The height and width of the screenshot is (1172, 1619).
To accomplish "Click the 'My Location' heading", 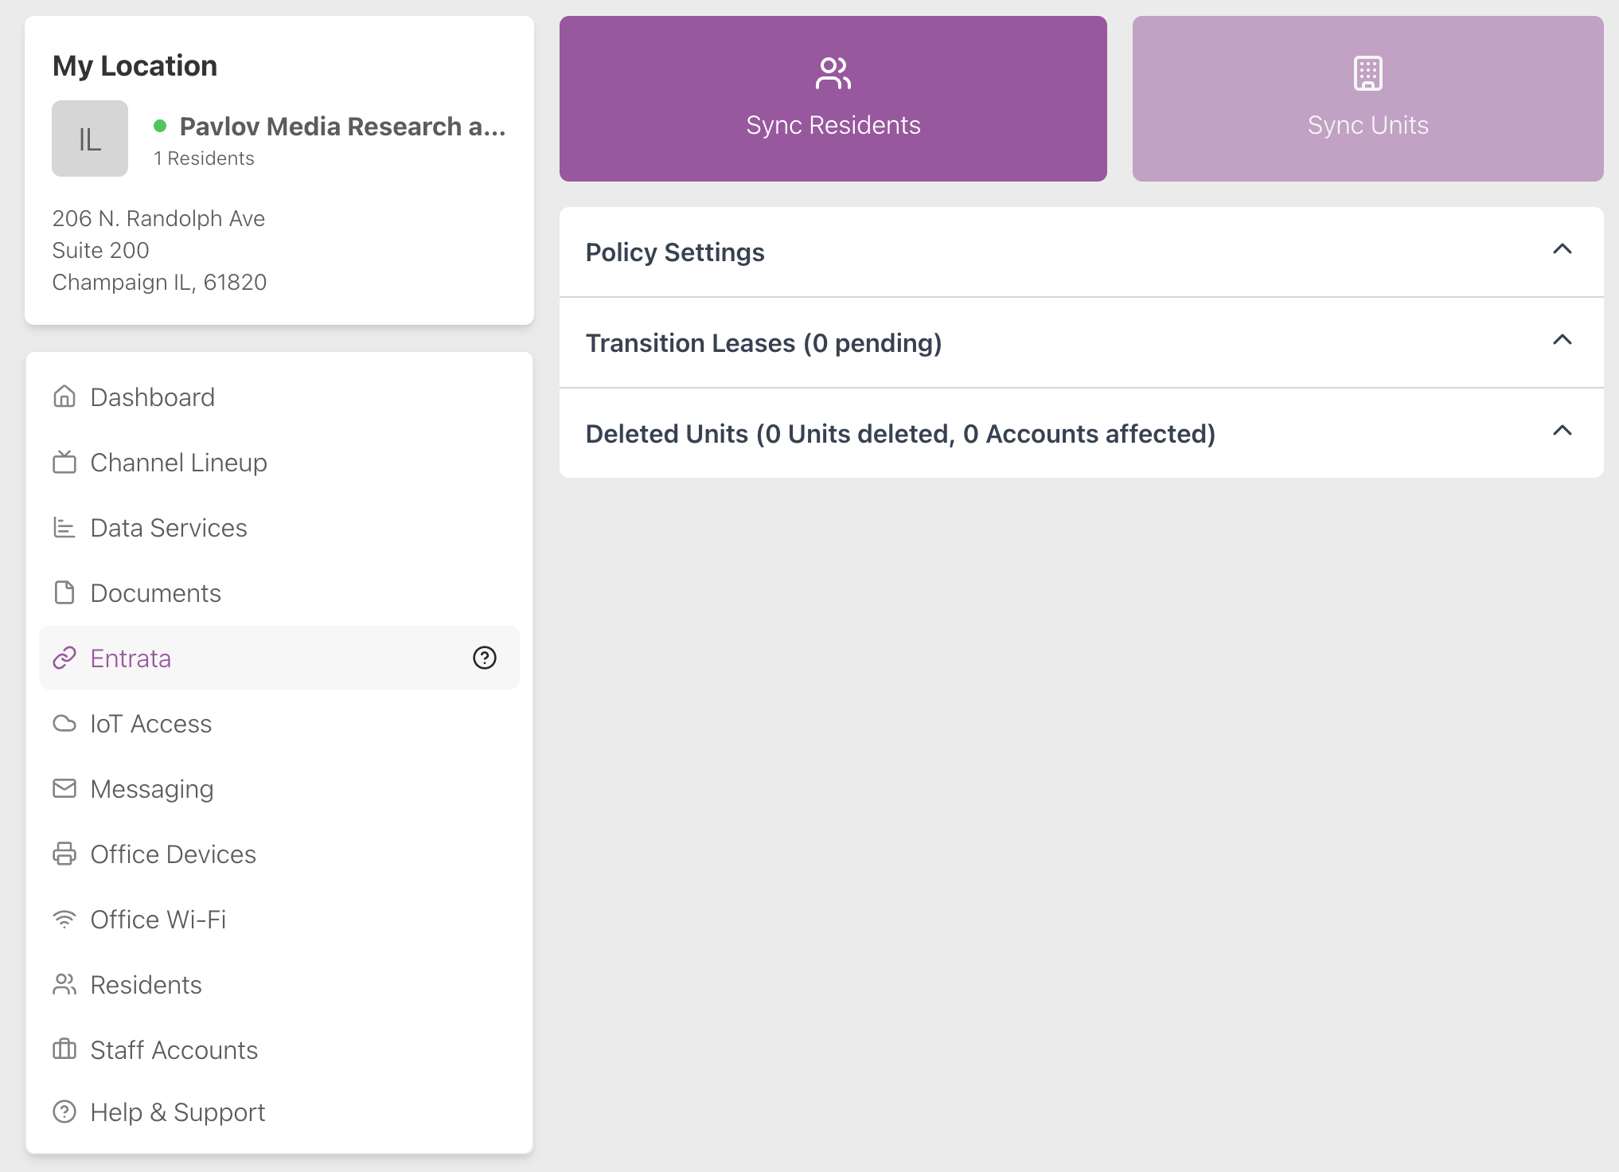I will [x=135, y=65].
